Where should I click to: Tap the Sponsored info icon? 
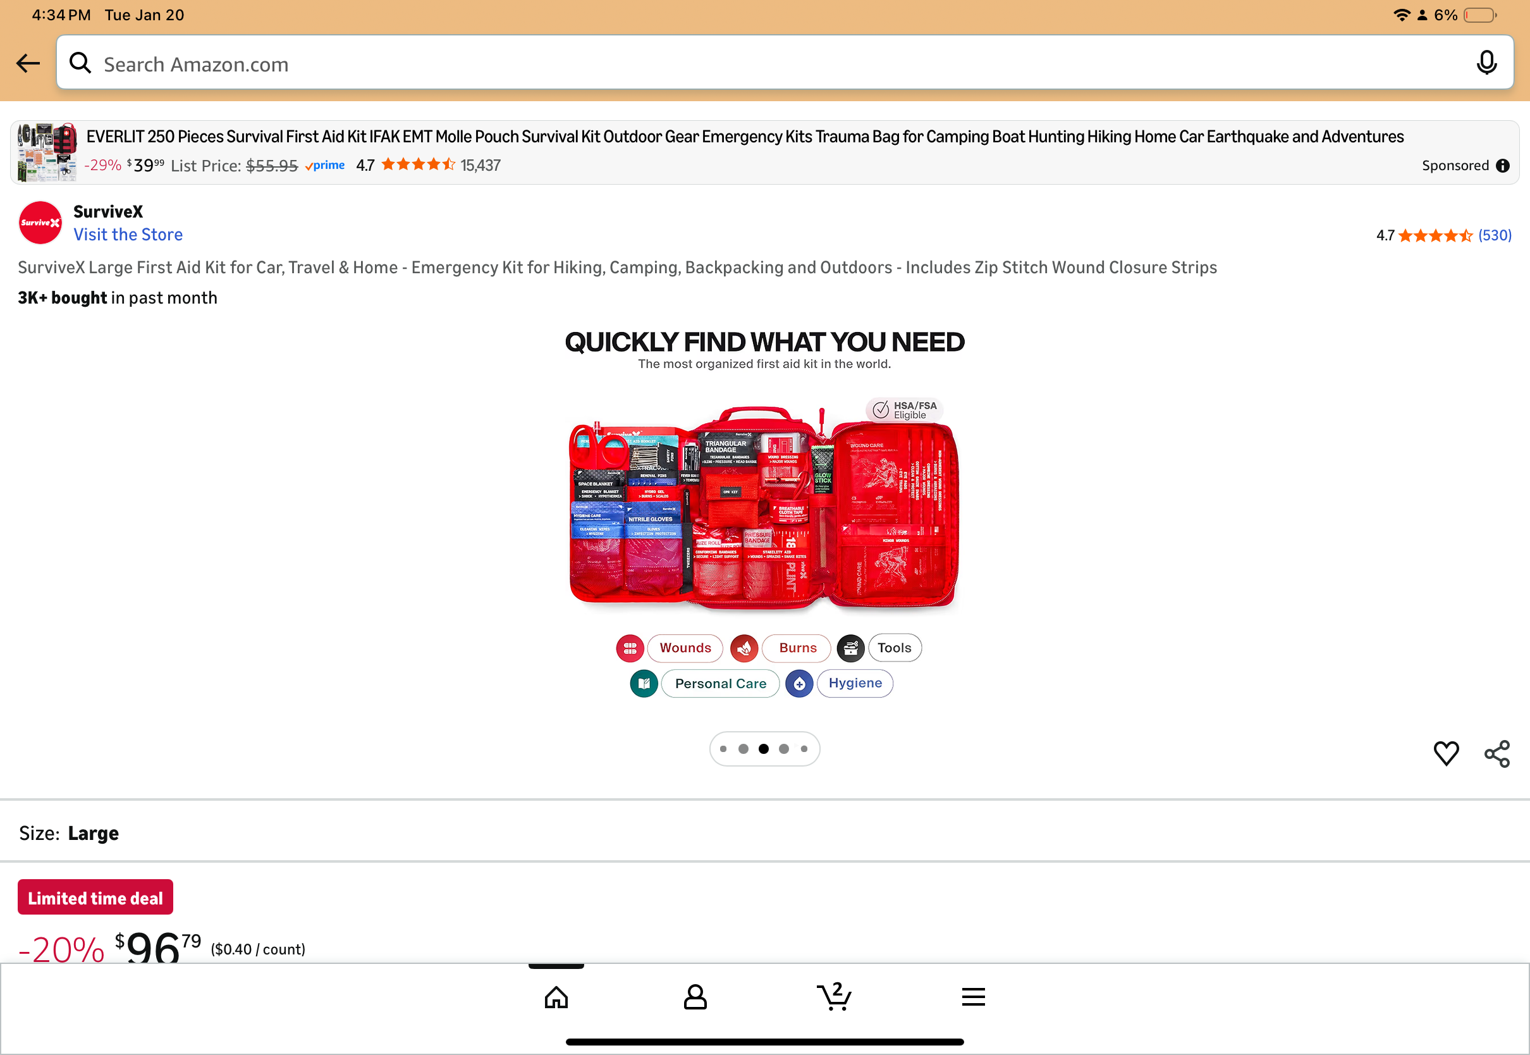pos(1503,165)
